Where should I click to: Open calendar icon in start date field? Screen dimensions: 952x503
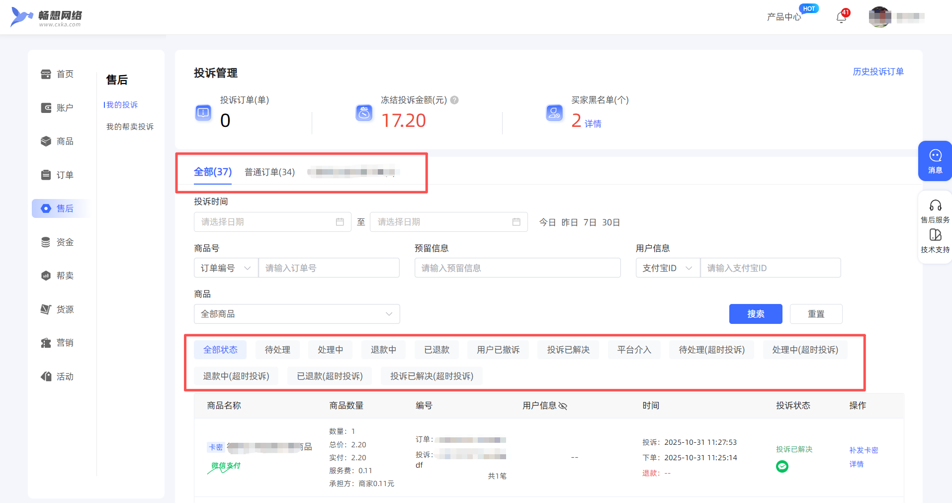[x=340, y=222]
